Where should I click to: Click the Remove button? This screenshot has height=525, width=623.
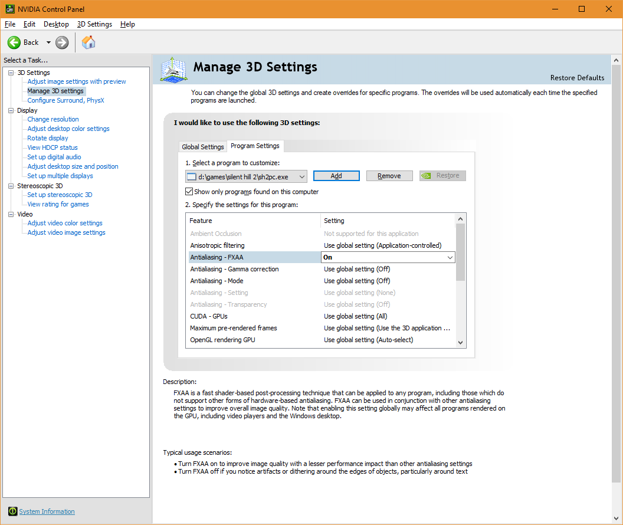(x=389, y=176)
